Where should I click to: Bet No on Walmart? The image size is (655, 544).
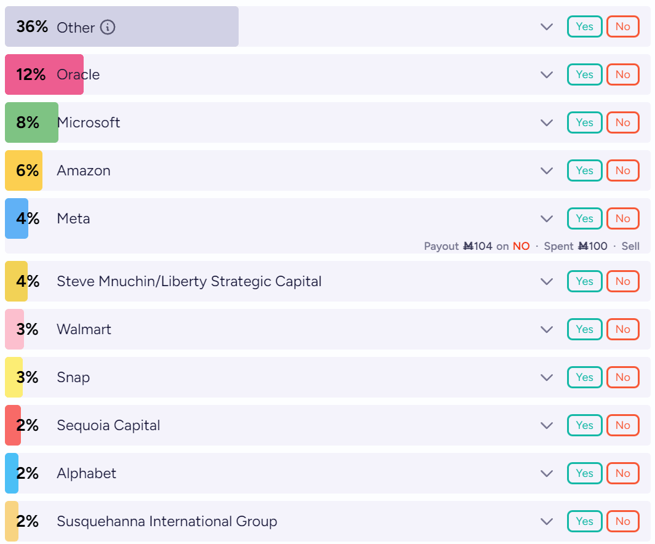pos(622,330)
